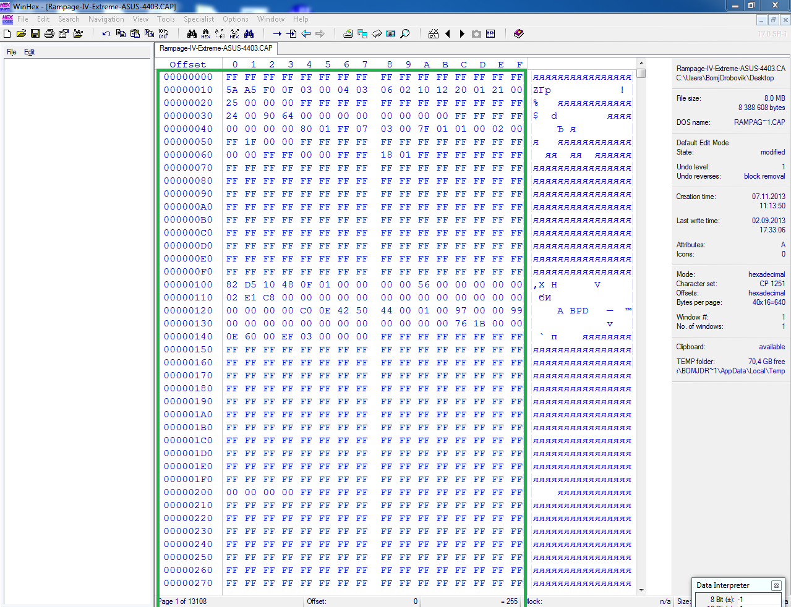Image resolution: width=791 pixels, height=607 pixels.
Task: Open the Specialist menu
Action: tap(199, 19)
